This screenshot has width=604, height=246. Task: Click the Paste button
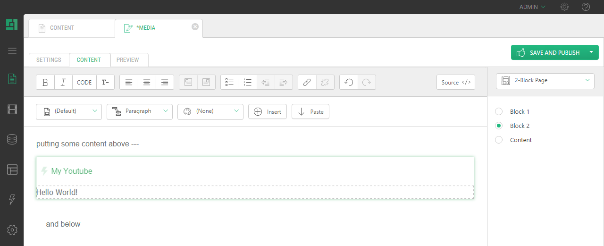[x=310, y=111]
